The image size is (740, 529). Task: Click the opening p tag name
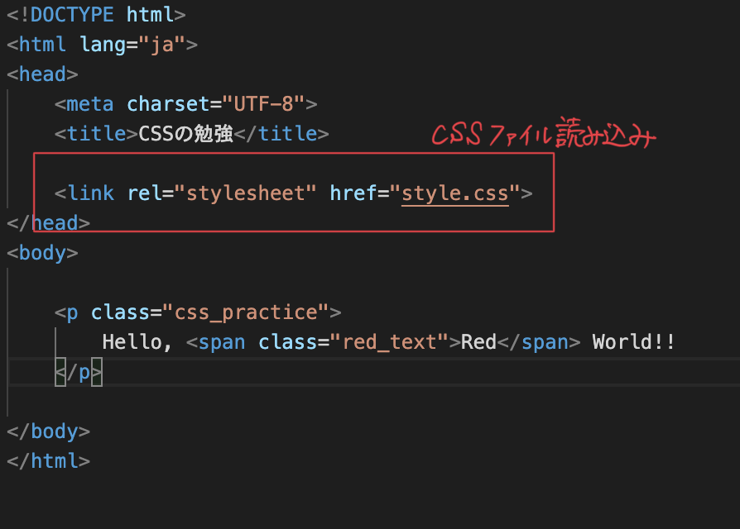[72, 312]
